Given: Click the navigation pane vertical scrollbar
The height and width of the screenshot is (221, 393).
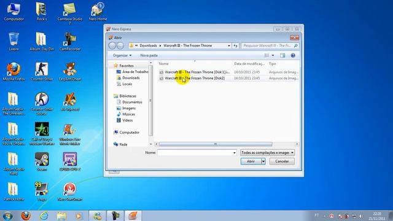Looking at the screenshot, I should pos(150,100).
